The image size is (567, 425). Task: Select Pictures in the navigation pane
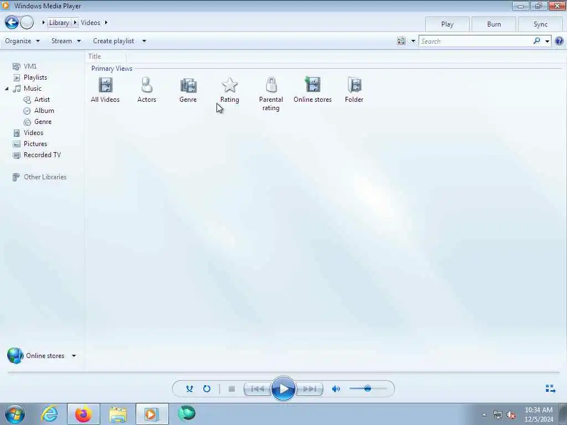[30, 144]
